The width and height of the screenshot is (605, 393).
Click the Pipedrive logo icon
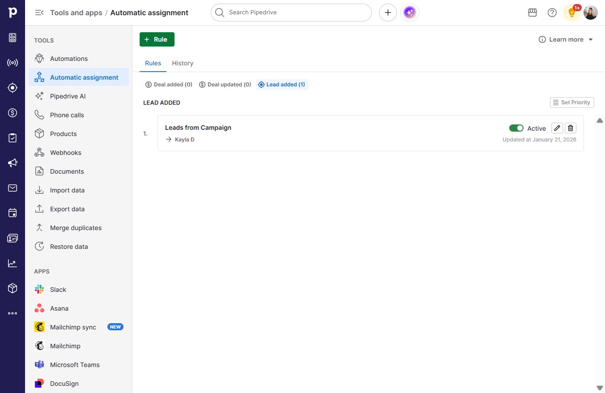[13, 13]
